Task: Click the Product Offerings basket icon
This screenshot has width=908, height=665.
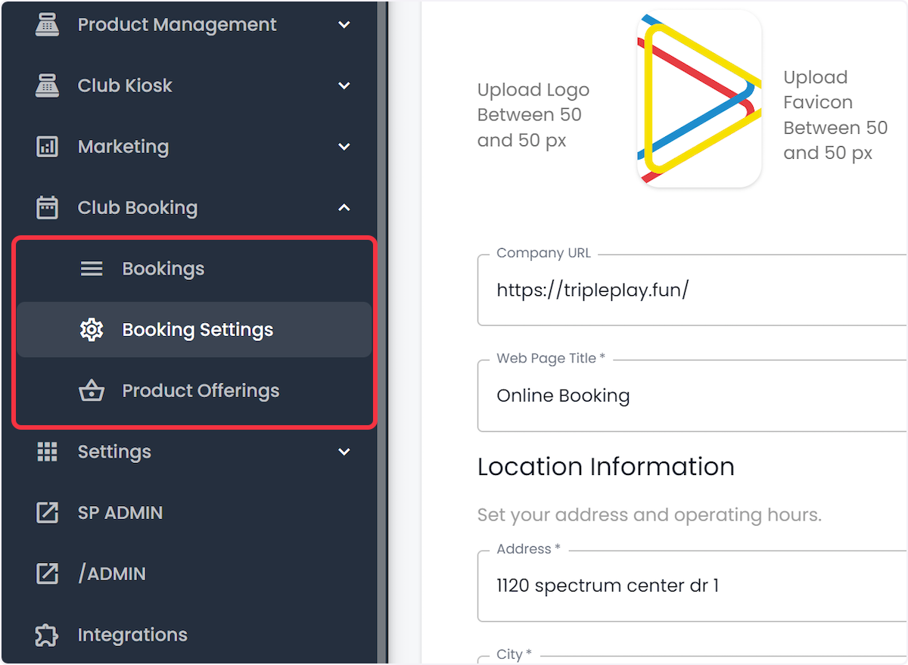Action: pos(92,391)
